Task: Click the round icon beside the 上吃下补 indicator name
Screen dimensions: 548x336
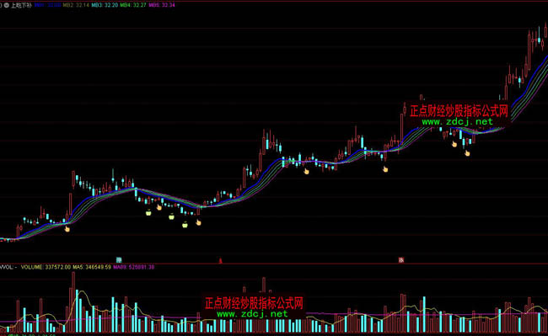Action: [6, 5]
